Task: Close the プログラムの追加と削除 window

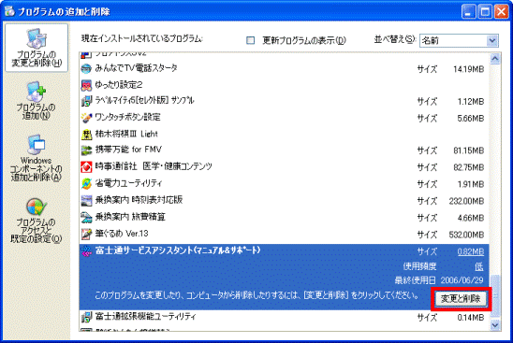Action: [x=501, y=12]
